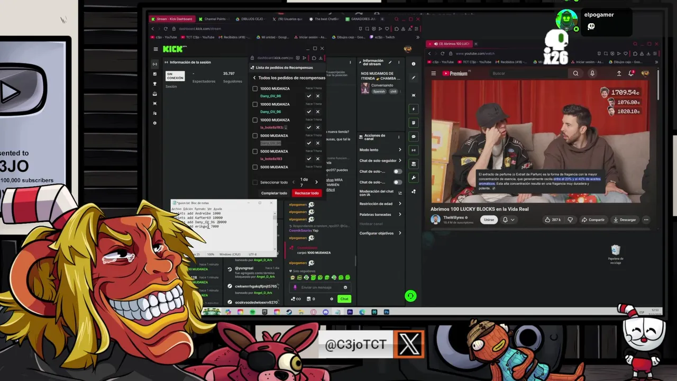677x381 pixels.
Task: Open Ayuda menu in Notepad
Action: (218, 209)
